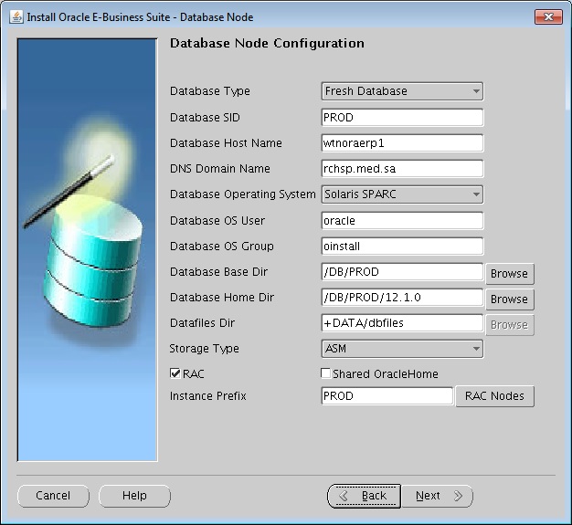The height and width of the screenshot is (525, 572).
Task: Click the Database SID field
Action: pyautogui.click(x=402, y=117)
